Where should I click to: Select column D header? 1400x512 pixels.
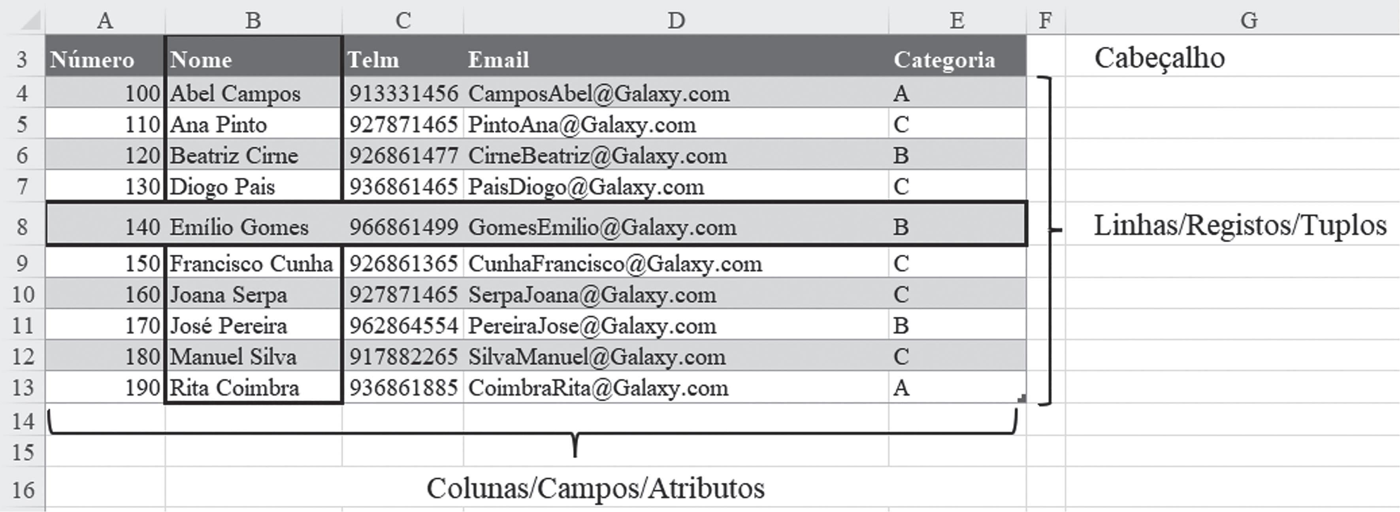676,21
